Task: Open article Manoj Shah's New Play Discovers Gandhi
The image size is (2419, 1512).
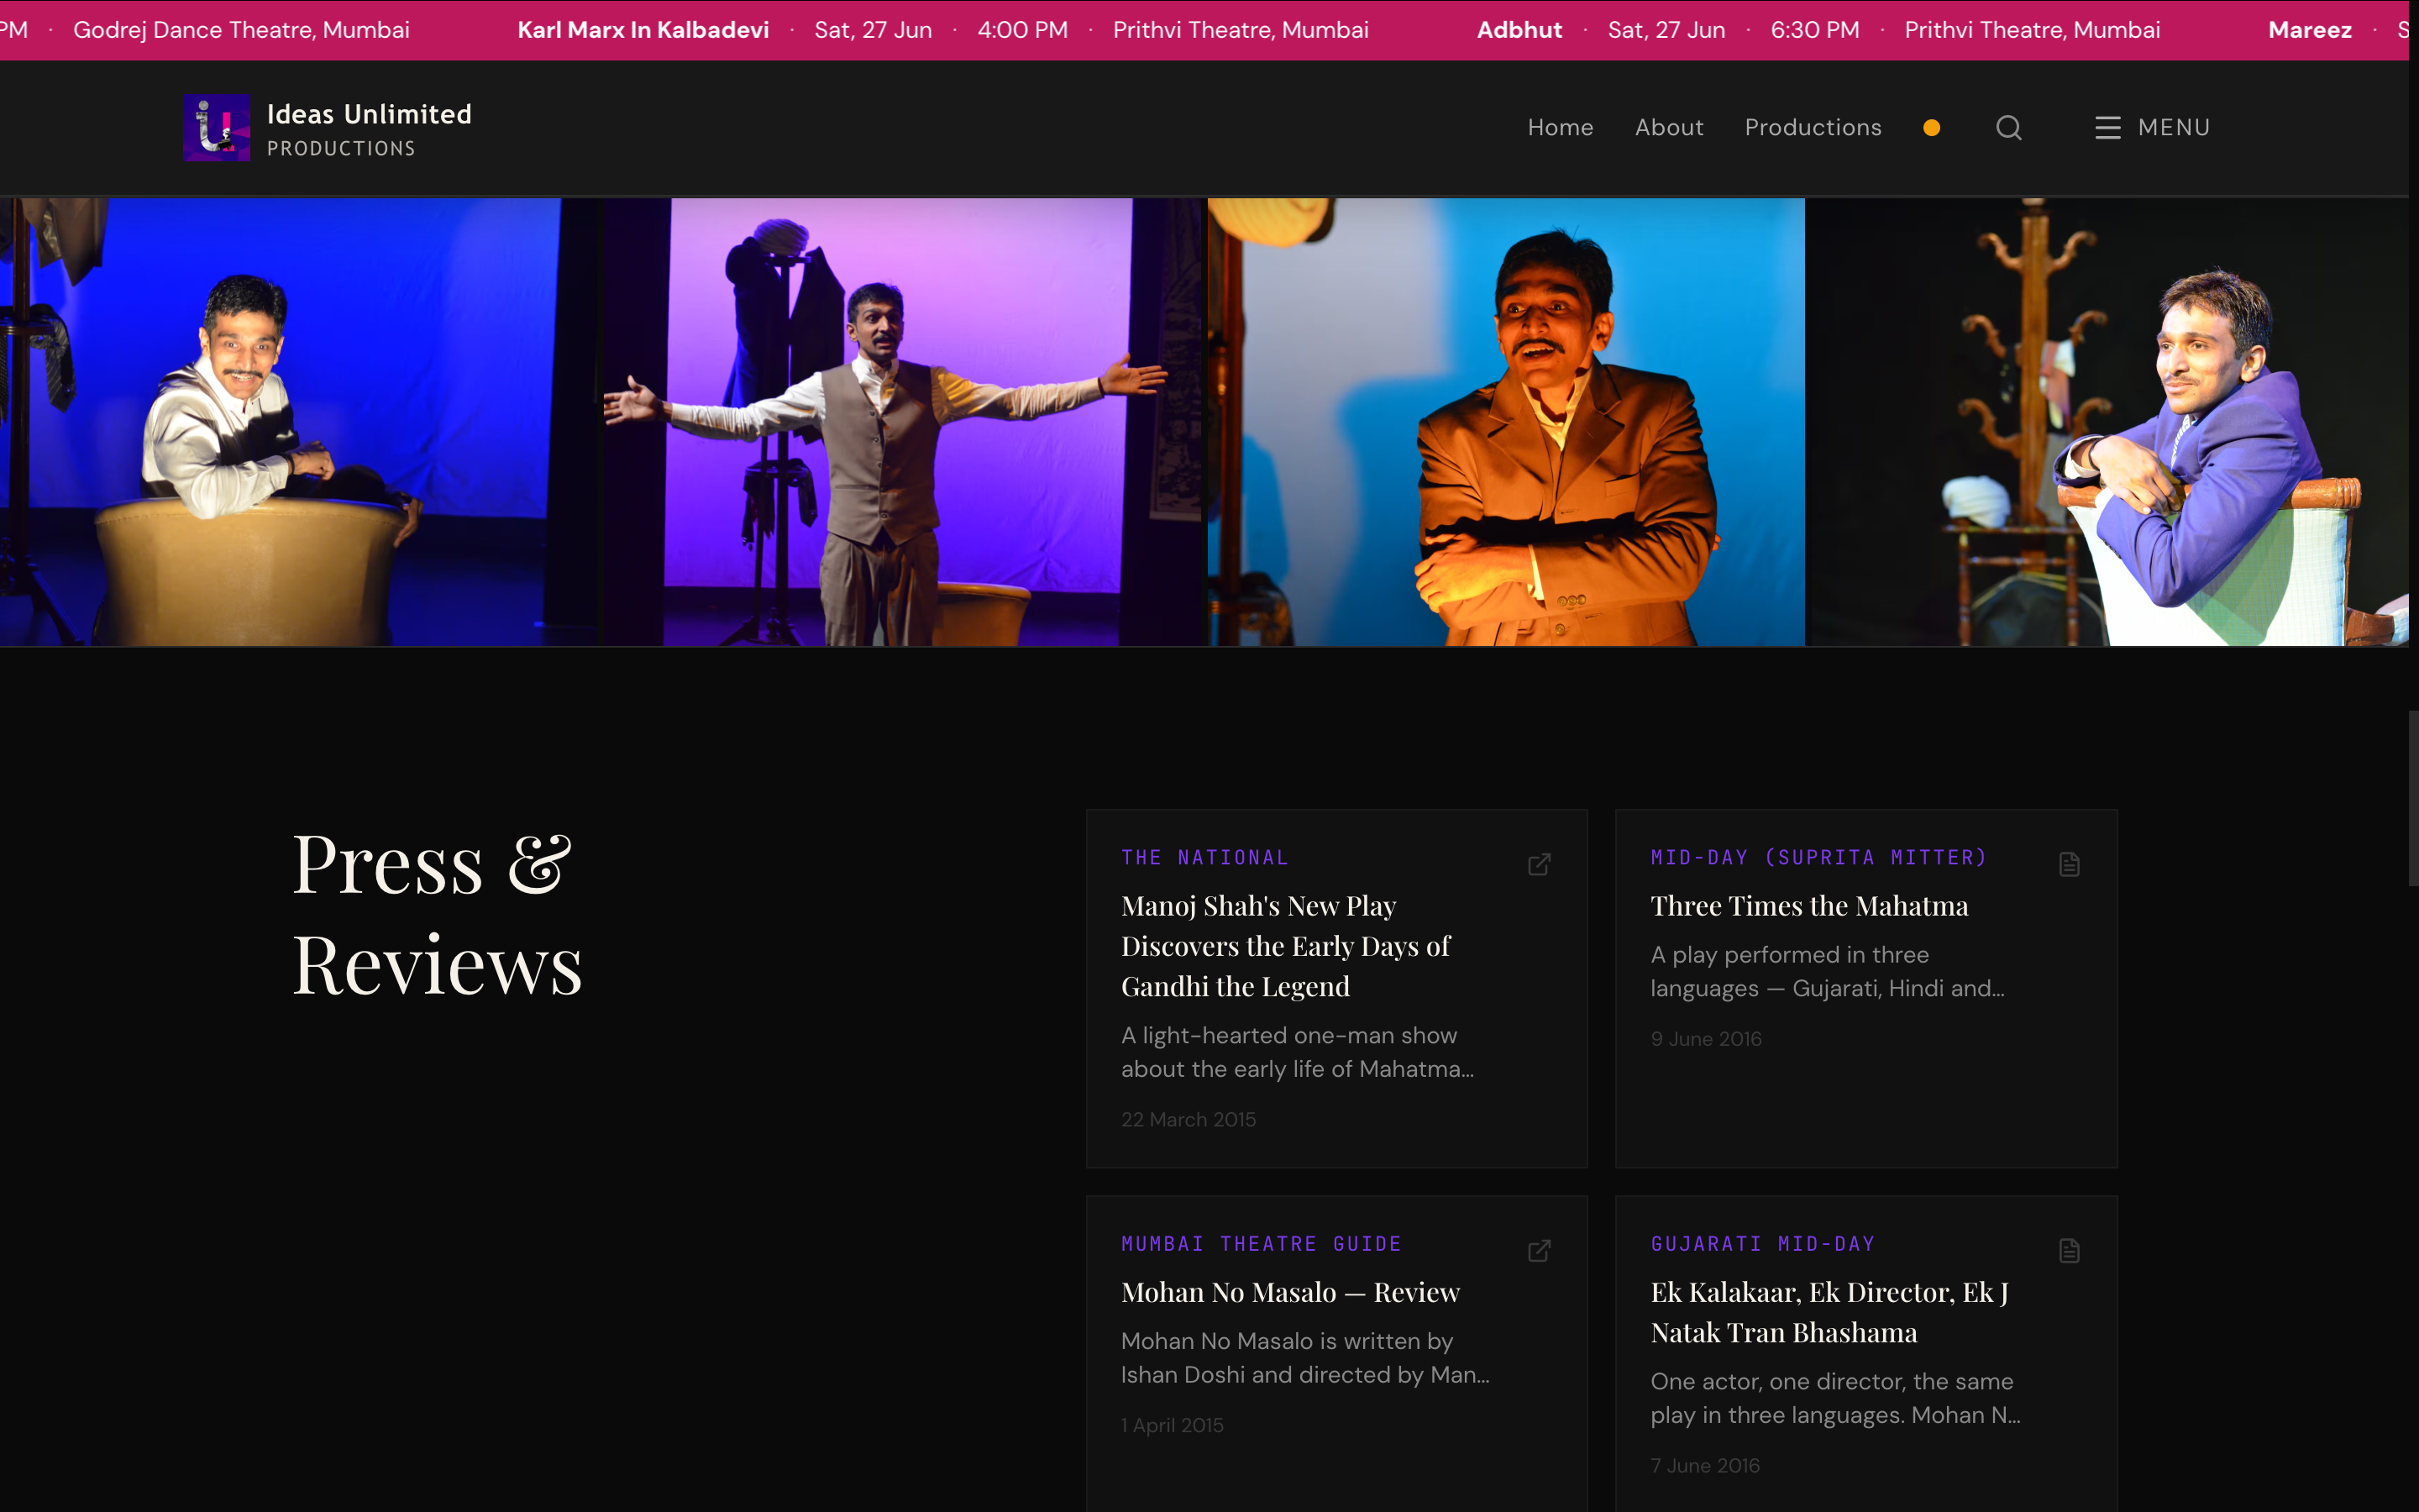Action: (x=1285, y=946)
